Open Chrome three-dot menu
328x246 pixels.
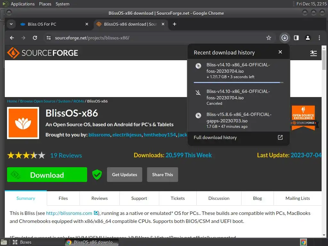[x=319, y=38]
